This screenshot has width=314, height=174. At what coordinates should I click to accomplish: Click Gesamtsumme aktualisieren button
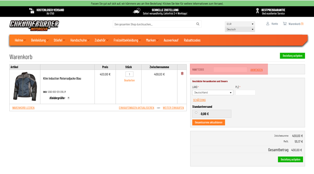(208, 122)
